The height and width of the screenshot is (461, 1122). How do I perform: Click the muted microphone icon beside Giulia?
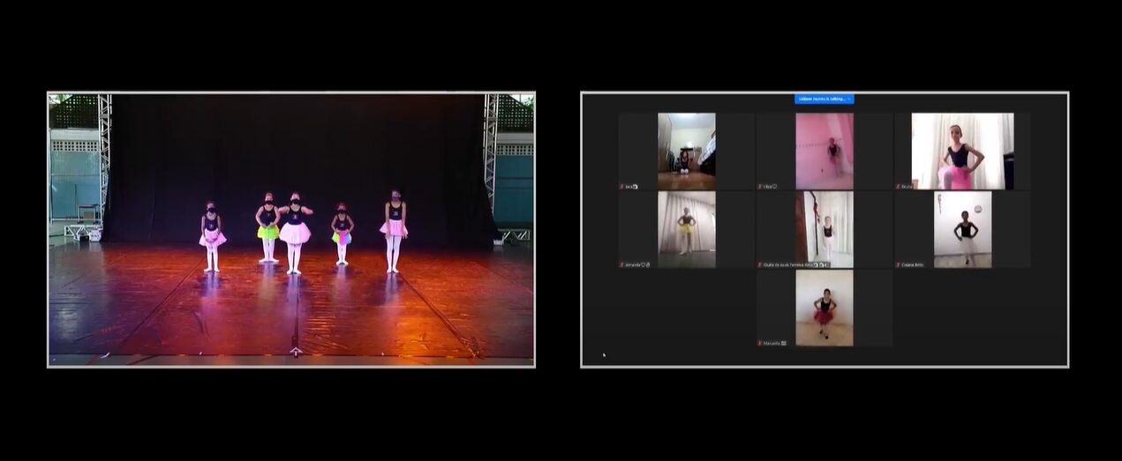click(x=760, y=264)
